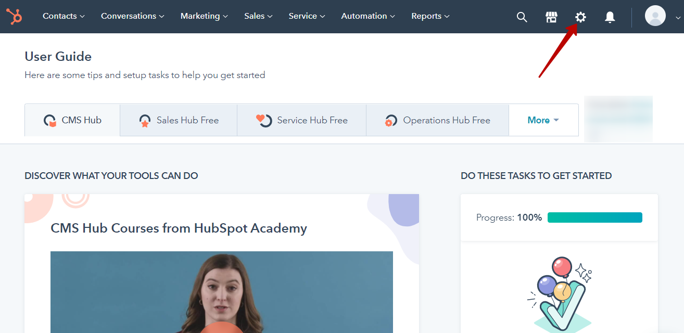Switch to the Operations Hub Free tab
The width and height of the screenshot is (684, 333).
(x=438, y=120)
